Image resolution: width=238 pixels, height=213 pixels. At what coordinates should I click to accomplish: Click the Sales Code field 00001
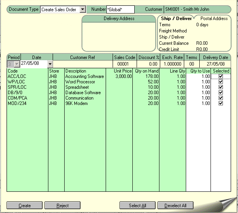125,64
